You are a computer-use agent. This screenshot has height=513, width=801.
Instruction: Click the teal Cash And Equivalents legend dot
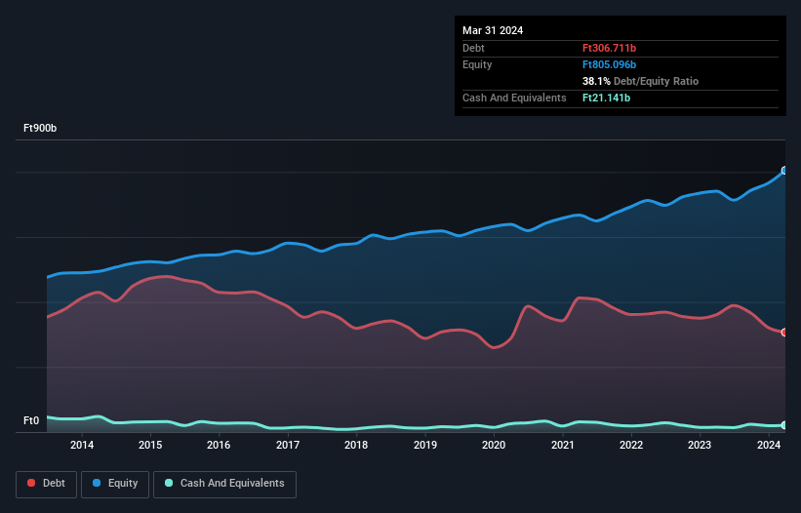[x=169, y=483]
